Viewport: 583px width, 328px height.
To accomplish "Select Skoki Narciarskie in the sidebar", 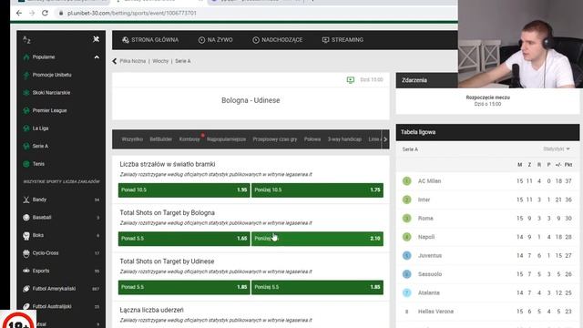I will tap(51, 93).
